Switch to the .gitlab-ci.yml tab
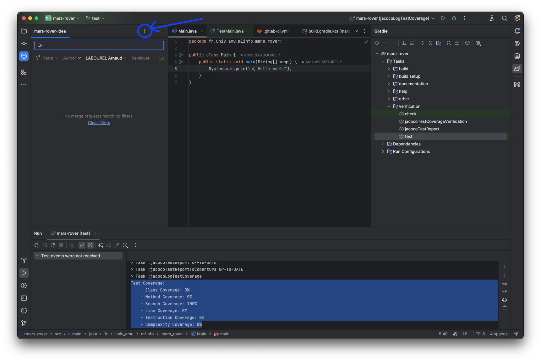Image resolution: width=541 pixels, height=362 pixels. point(273,31)
